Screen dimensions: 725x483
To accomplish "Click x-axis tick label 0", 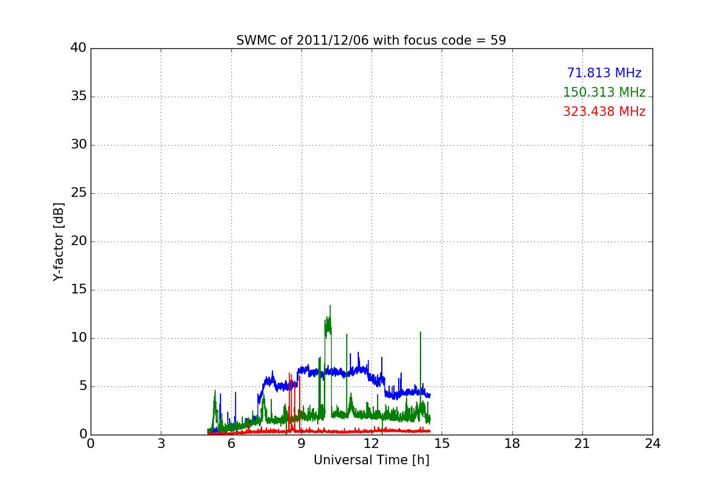I will pos(91,444).
